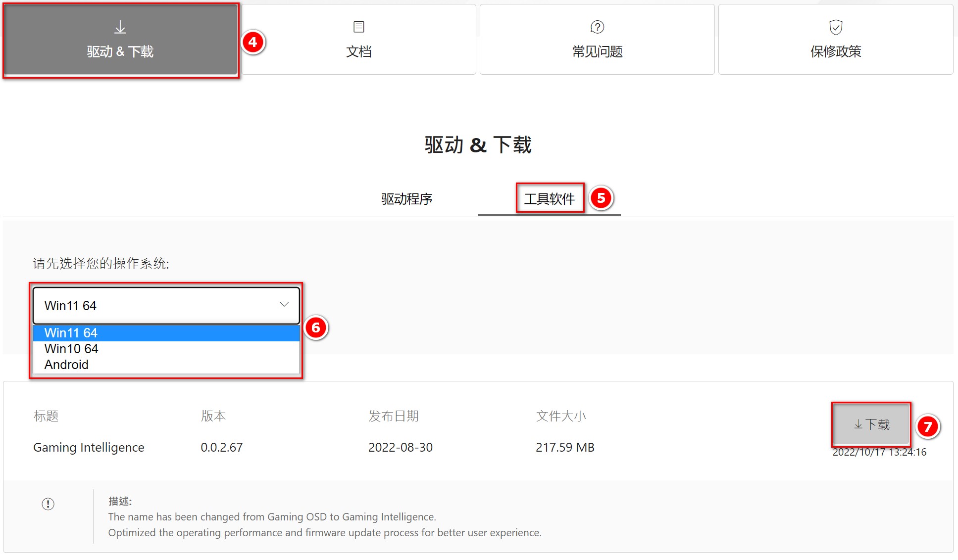Click the red step 6 marker
The height and width of the screenshot is (560, 958).
[316, 327]
